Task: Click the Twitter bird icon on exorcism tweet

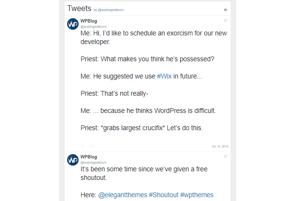Action: [225, 20]
